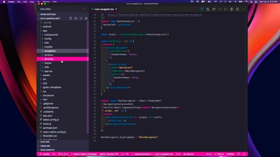Click the feedback icon in status bar
Viewport: 280px width, 157px height.
tap(238, 154)
